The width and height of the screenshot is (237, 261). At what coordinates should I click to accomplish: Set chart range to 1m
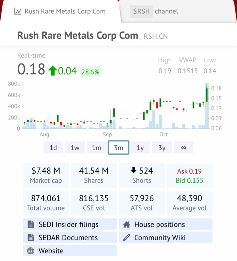point(97,148)
